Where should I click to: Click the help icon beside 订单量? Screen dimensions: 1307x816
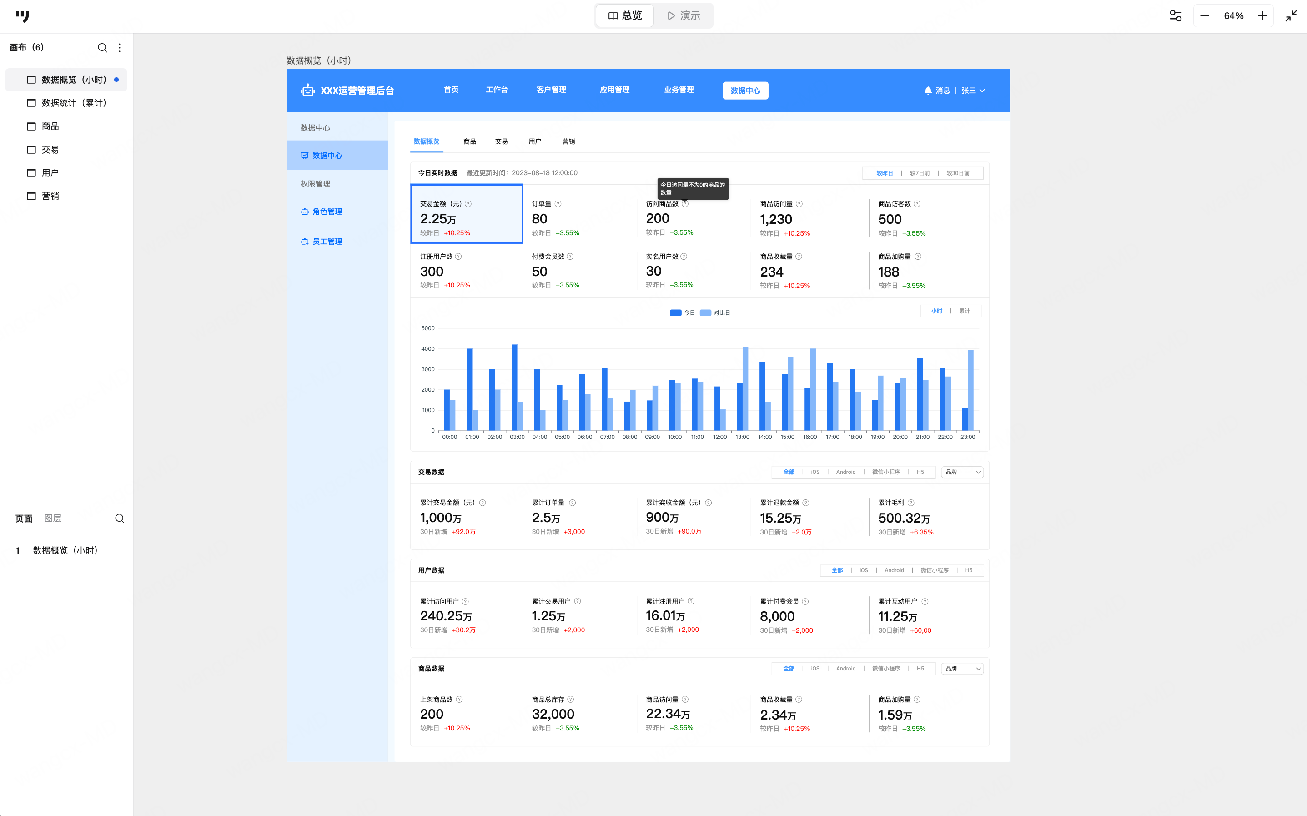click(558, 204)
